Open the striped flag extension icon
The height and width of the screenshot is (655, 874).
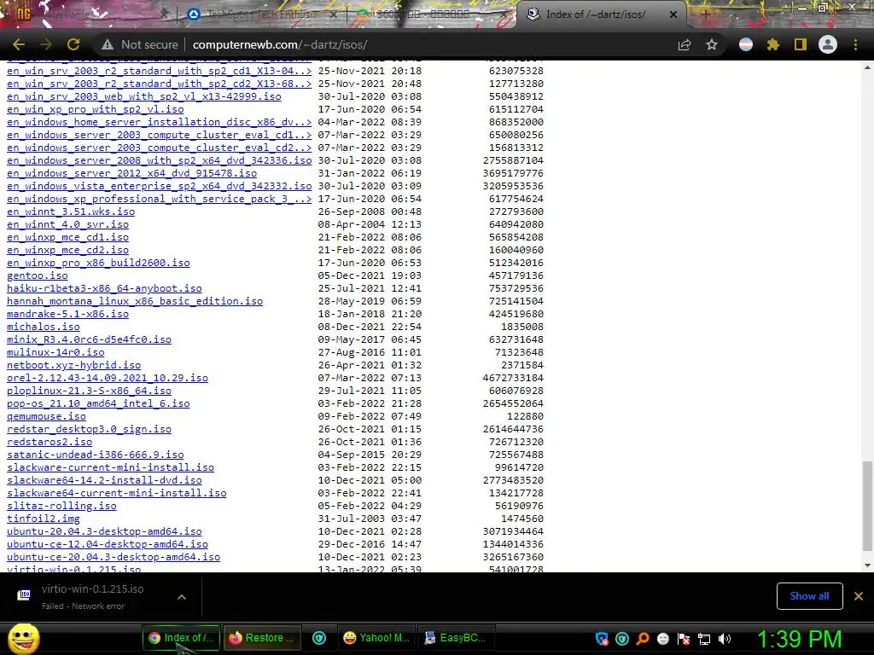pyautogui.click(x=746, y=44)
